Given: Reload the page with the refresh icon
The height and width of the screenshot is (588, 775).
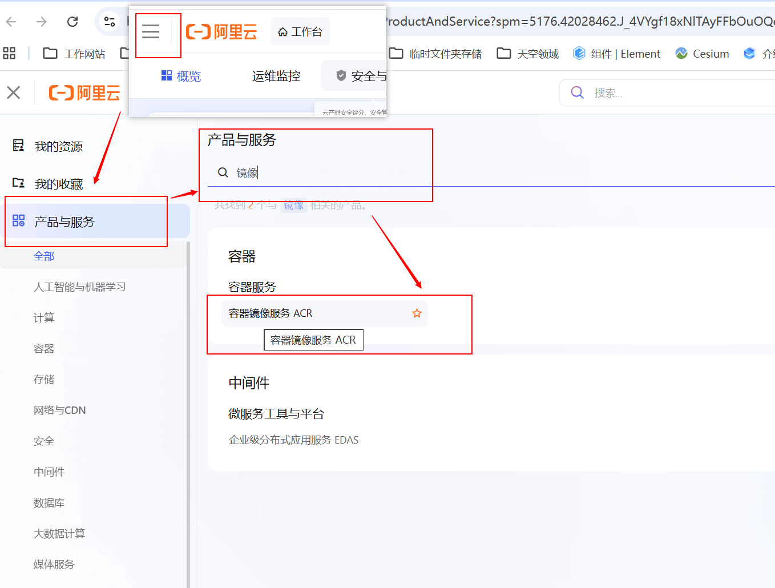Looking at the screenshot, I should [x=72, y=22].
